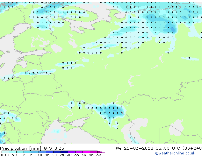
Task: Click the 10–15 mm legend color swatch
Action: tap(42, 152)
